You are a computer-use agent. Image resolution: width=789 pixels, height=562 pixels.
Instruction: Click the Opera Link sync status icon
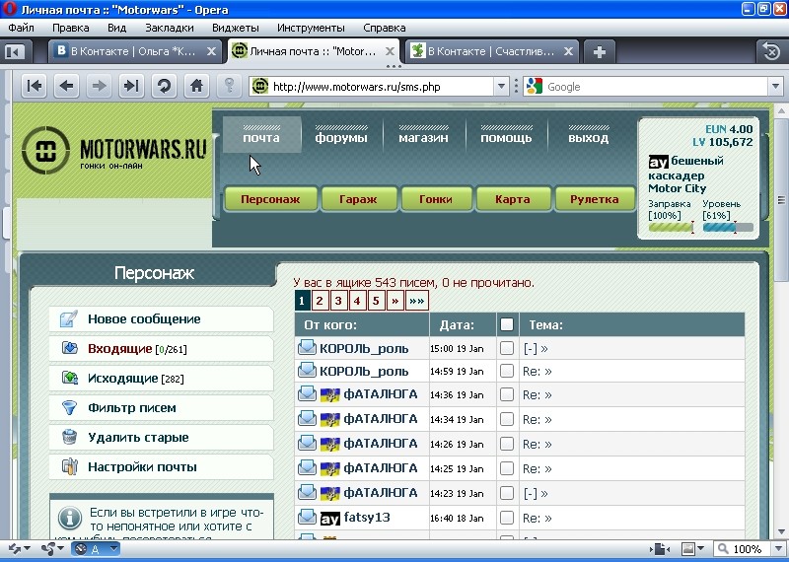pyautogui.click(x=19, y=549)
